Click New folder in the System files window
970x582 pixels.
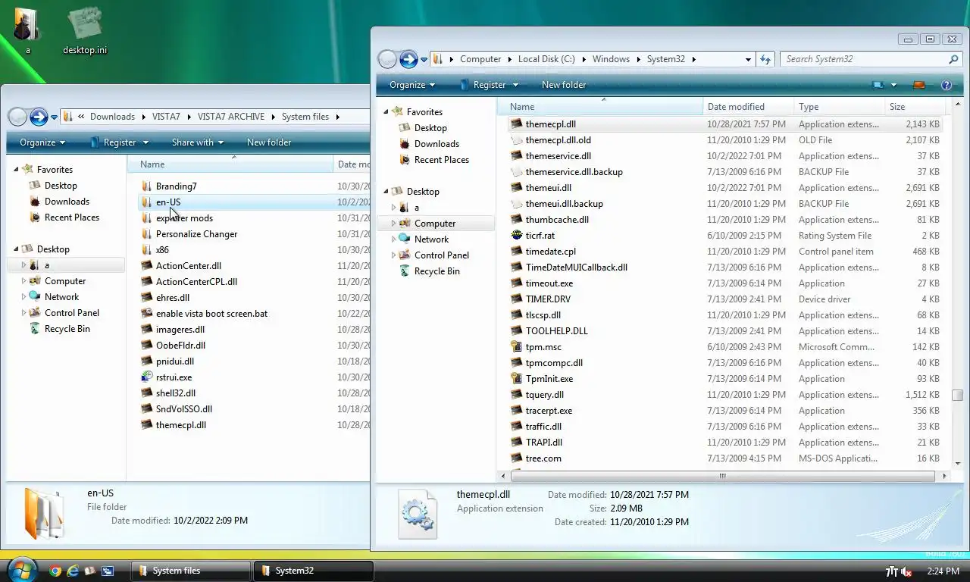click(269, 142)
